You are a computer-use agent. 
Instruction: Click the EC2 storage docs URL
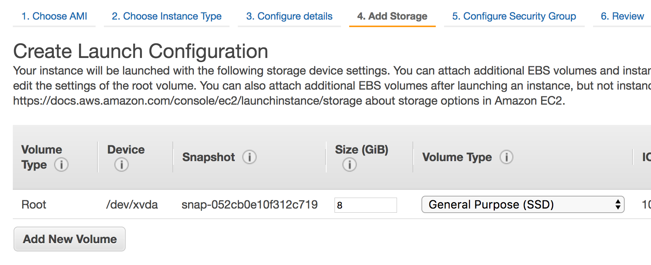coord(187,101)
